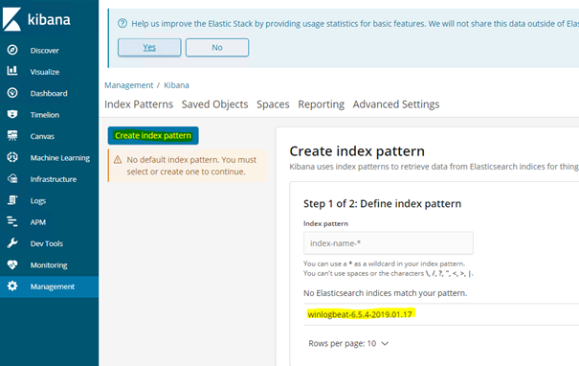Select the Infrastructure sidebar label
This screenshot has height=366, width=579.
click(x=54, y=179)
